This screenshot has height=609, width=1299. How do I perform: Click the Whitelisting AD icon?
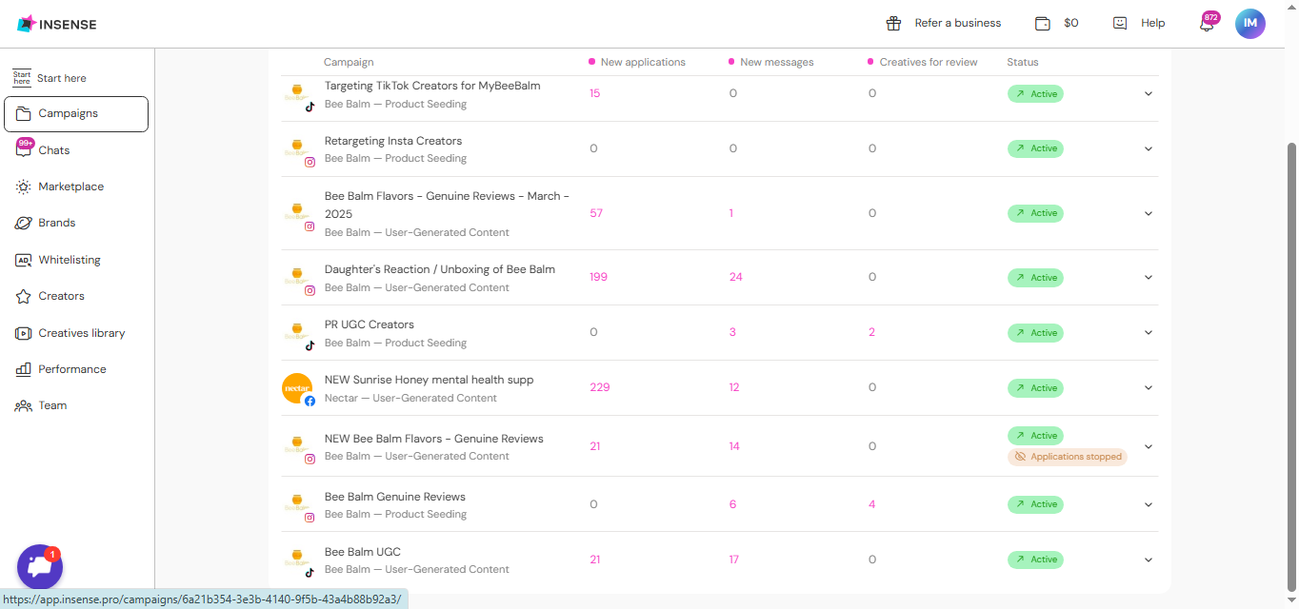click(x=24, y=260)
